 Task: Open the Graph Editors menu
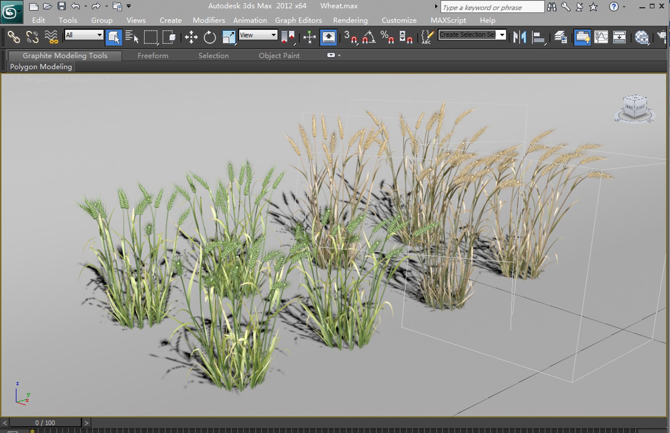click(298, 20)
